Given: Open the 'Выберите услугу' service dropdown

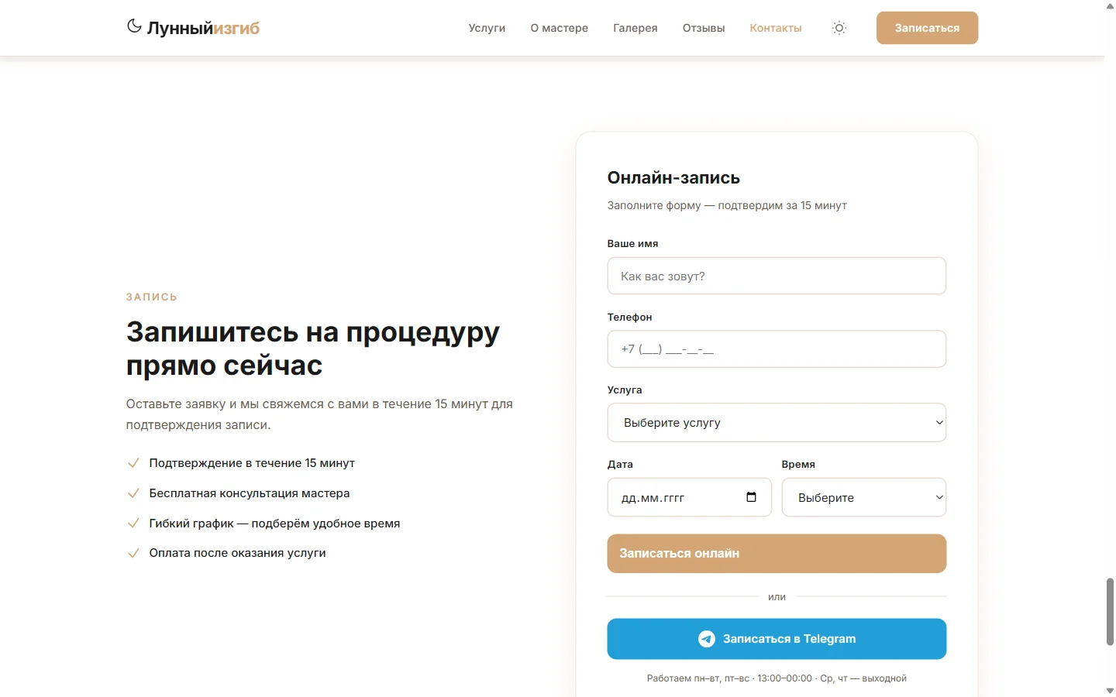Looking at the screenshot, I should pos(777,422).
